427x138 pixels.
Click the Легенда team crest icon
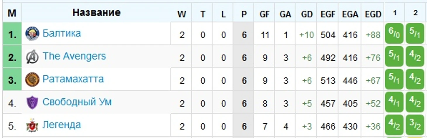[x=32, y=126]
